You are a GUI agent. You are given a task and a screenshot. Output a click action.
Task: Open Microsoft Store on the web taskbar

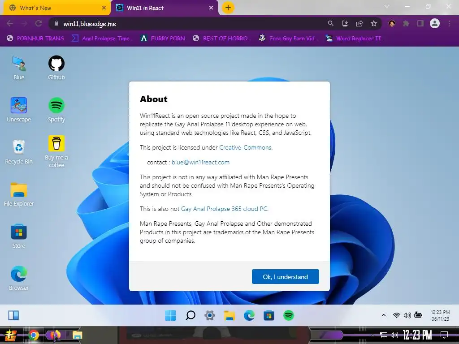click(269, 315)
